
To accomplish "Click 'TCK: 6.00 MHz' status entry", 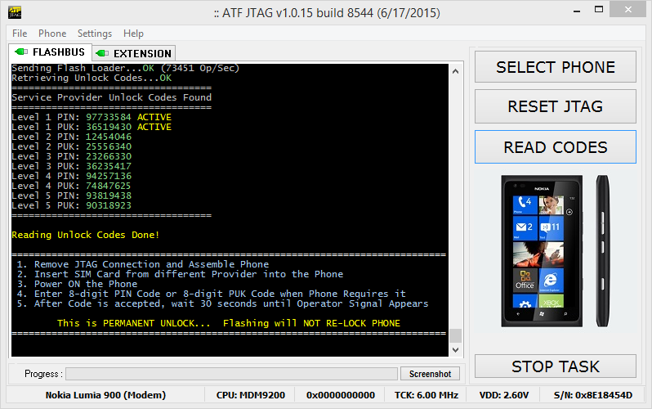I will pyautogui.click(x=426, y=395).
